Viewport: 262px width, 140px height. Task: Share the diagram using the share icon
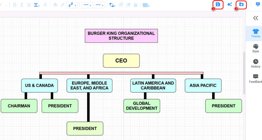pyautogui.click(x=230, y=5)
